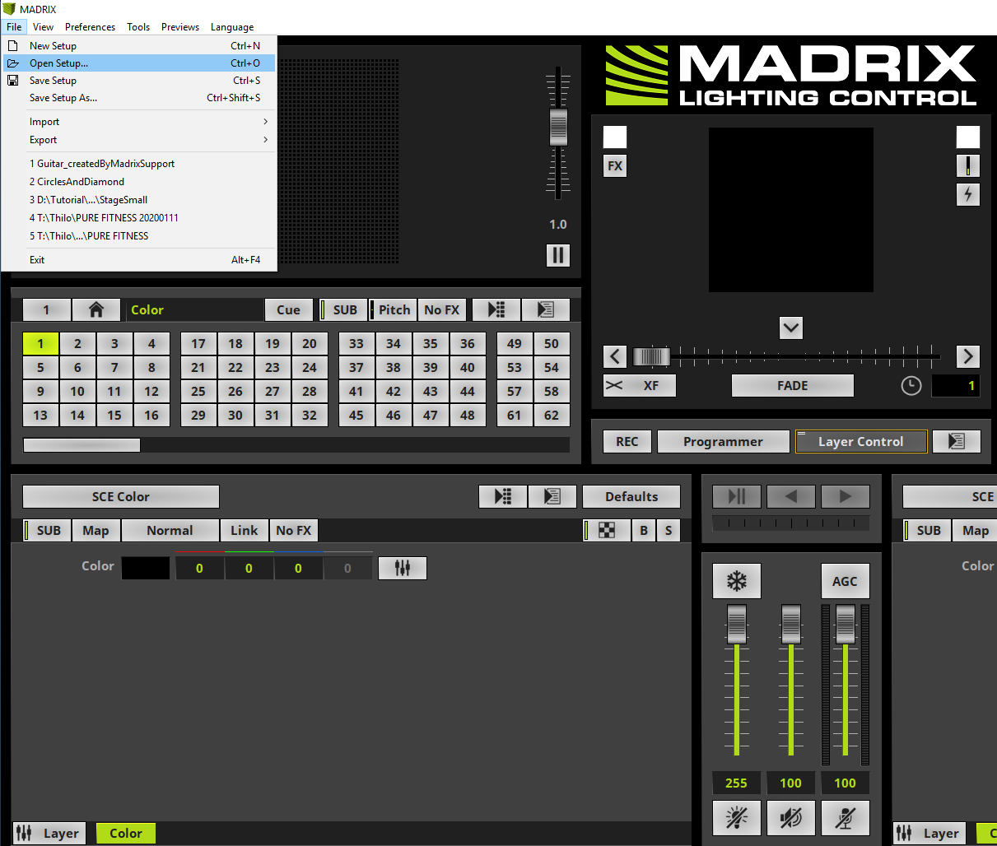The width and height of the screenshot is (997, 846).
Task: Select the Color tab at bottom
Action: click(126, 833)
